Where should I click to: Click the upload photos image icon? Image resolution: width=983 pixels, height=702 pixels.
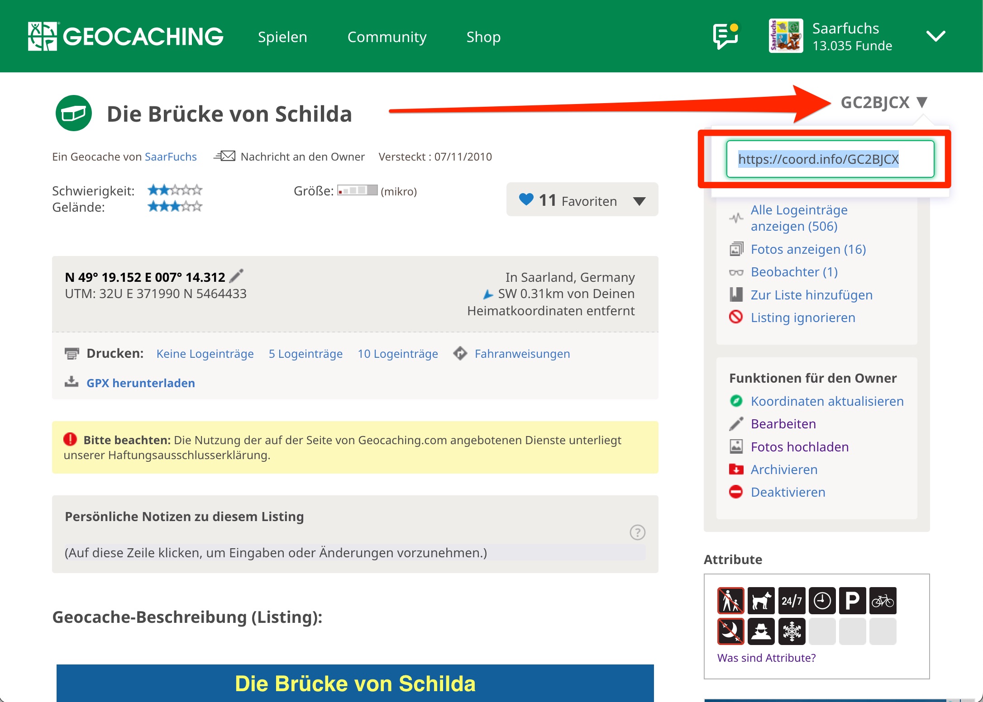[x=736, y=446]
